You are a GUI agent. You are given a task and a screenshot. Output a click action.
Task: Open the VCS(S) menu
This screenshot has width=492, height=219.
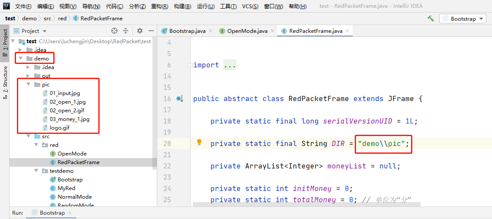click(250, 6)
